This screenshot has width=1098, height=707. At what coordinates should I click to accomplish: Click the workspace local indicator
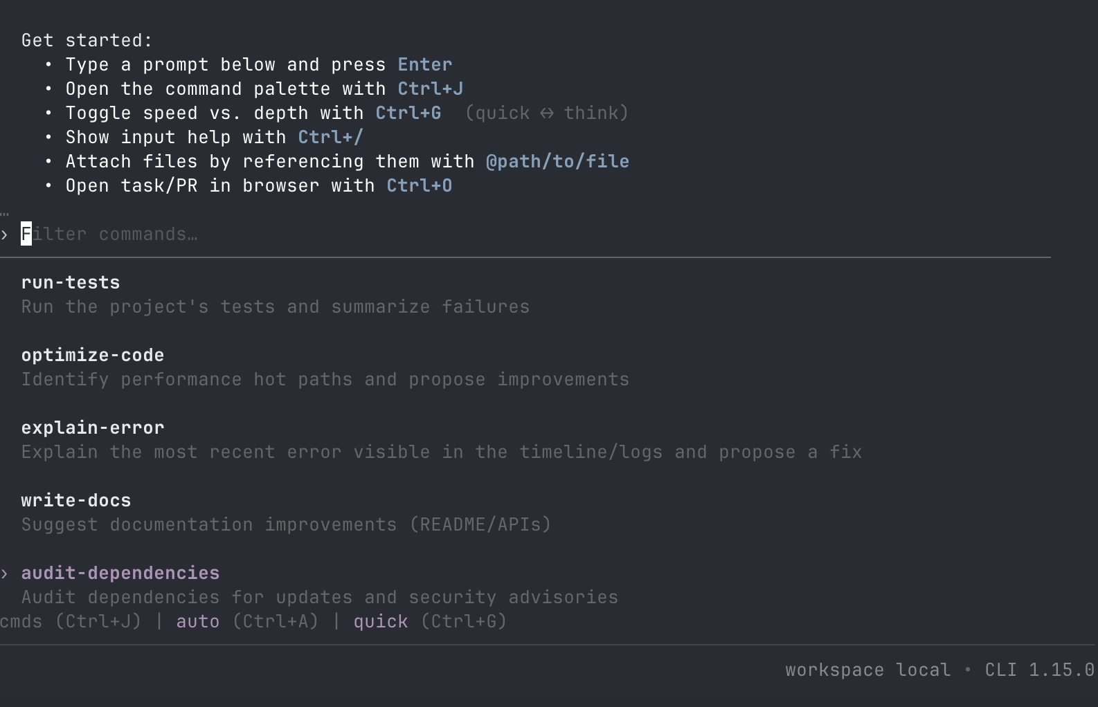867,670
